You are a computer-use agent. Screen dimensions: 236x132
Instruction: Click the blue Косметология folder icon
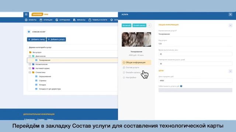(33, 64)
